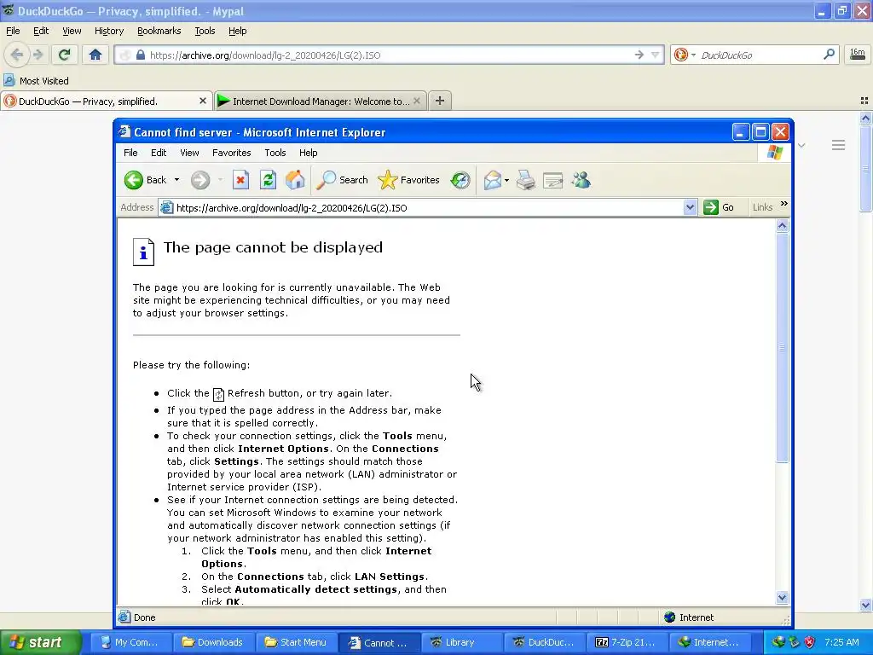This screenshot has height=655, width=873.
Task: Click the 16m toolbar icon in Mypal
Action: pos(858,55)
